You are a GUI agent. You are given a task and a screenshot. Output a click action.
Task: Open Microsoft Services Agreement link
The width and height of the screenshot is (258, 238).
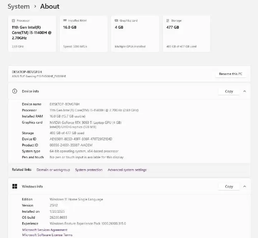click(45, 230)
